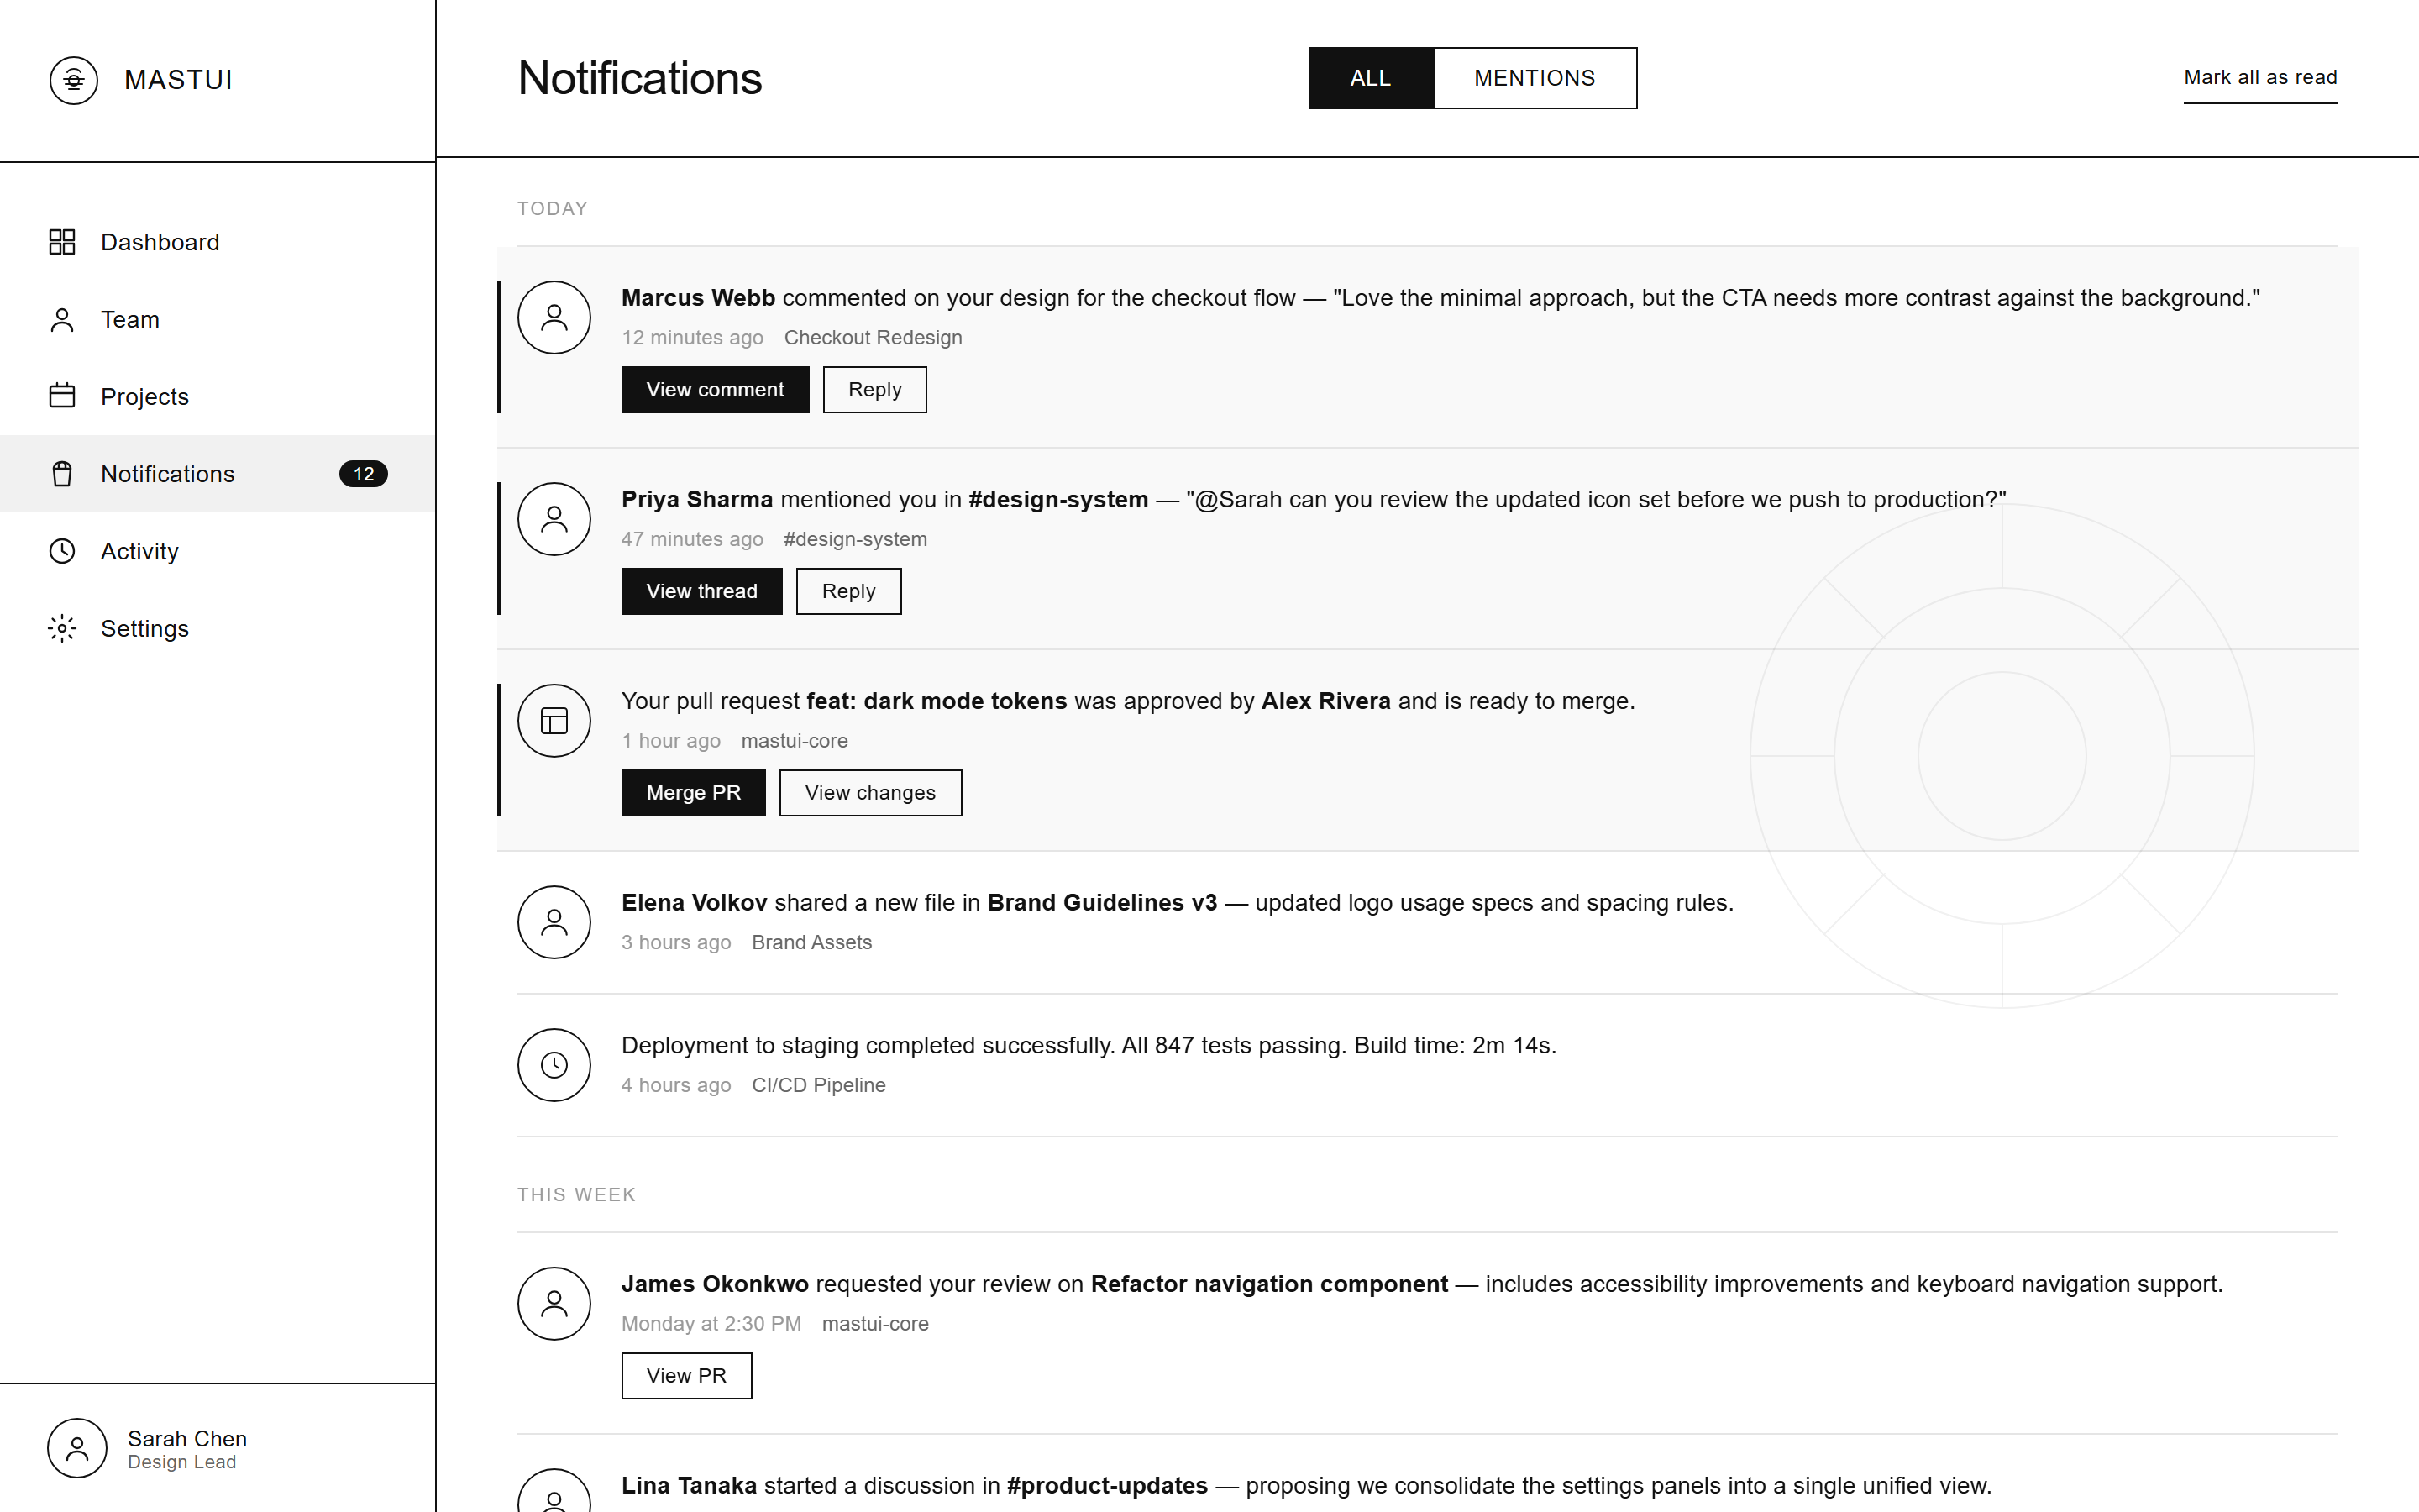Click the Alex Rivera name
Screen dimensions: 2419x1512
1325,701
